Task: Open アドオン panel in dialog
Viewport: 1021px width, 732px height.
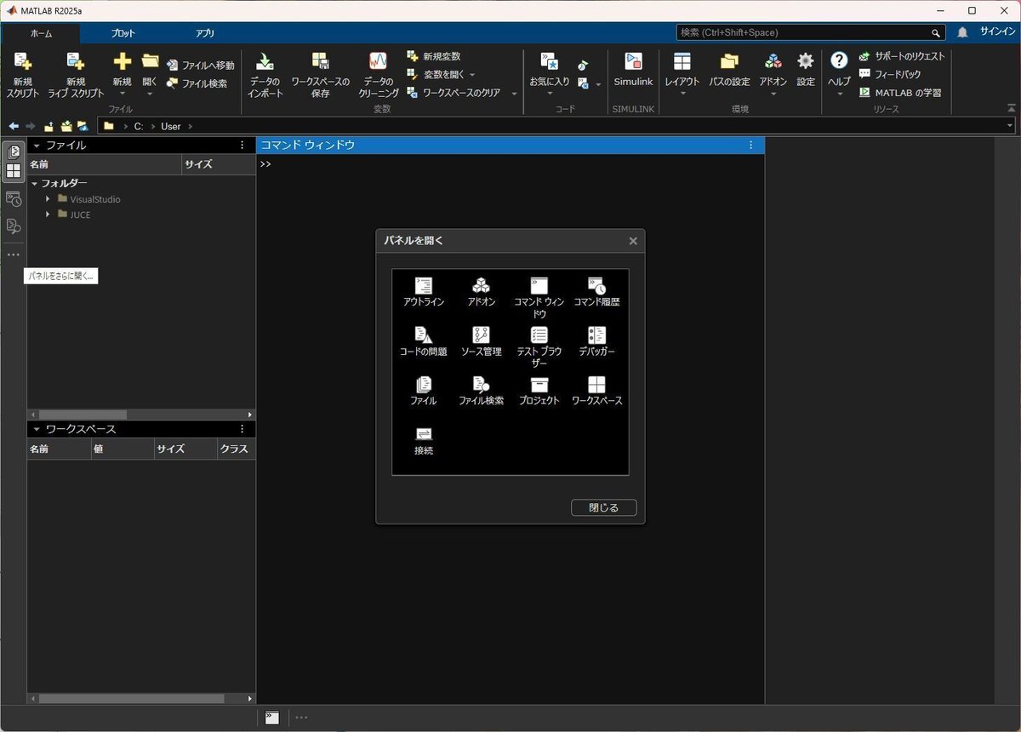Action: tap(481, 292)
